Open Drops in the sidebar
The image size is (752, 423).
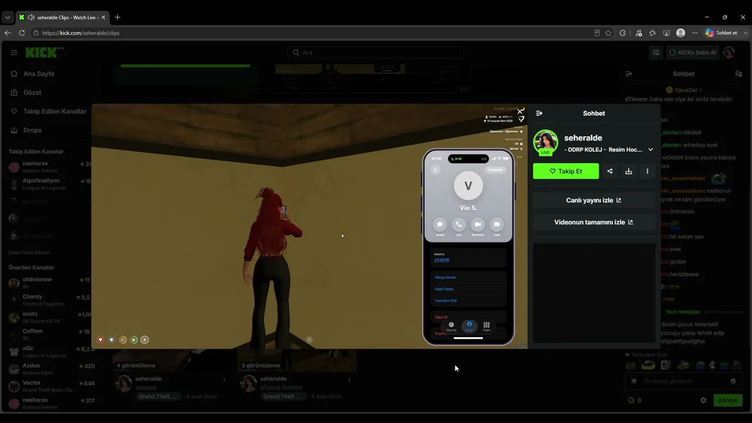click(x=32, y=130)
